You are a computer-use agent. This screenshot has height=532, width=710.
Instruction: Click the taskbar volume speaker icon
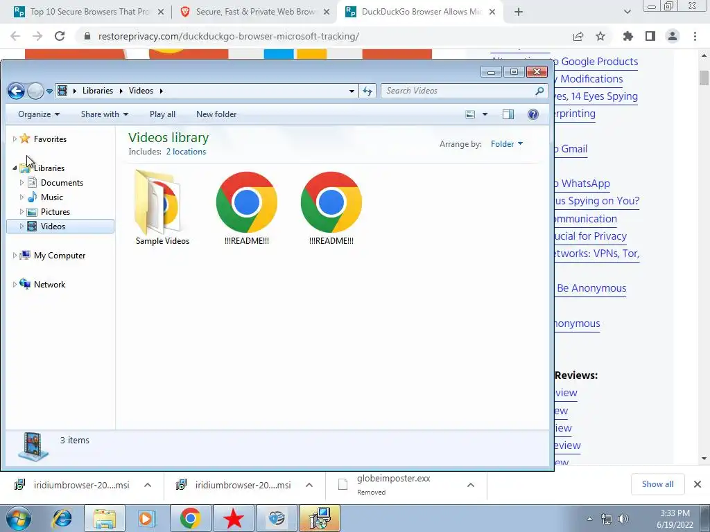click(623, 519)
